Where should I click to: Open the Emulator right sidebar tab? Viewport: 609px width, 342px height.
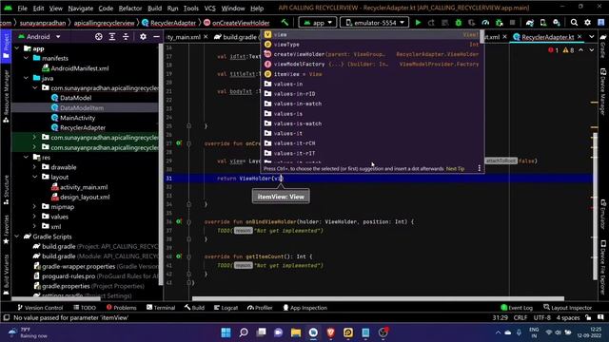(603, 215)
